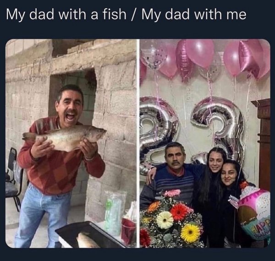The height and width of the screenshot is (261, 275).
Task: Click the fish lying in the black tray
Action: coord(87,240)
